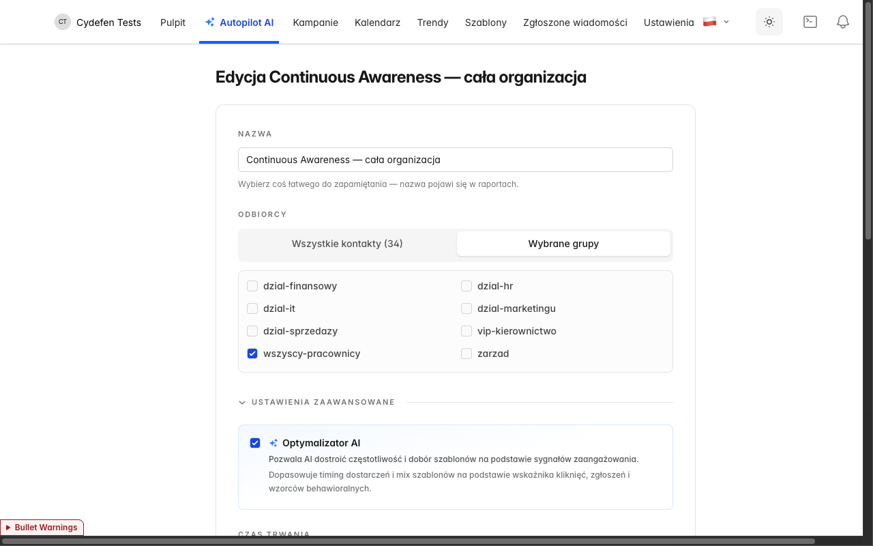Screen dimensions: 873x546
Task: Click the horizontal scrollbar at bottom
Action: (409, 541)
